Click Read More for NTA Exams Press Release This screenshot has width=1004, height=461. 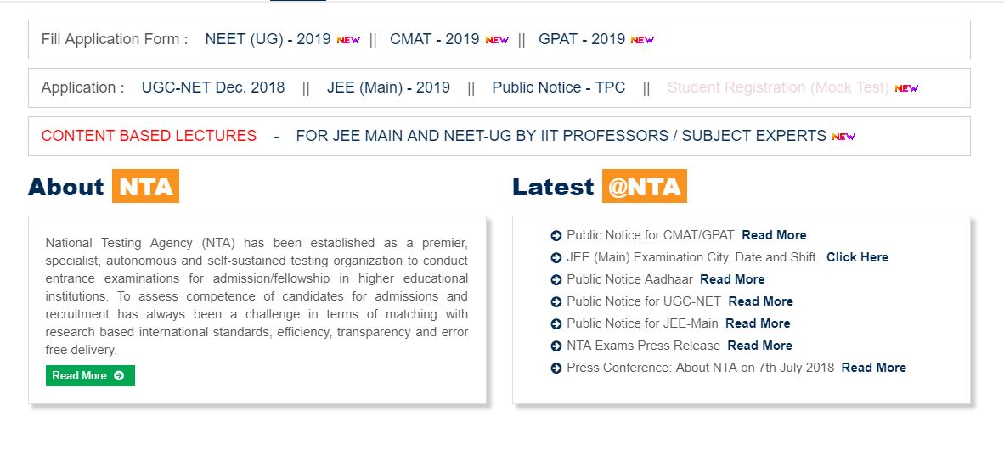click(x=760, y=346)
